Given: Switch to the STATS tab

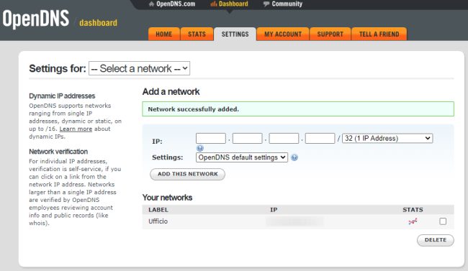Looking at the screenshot, I should (197, 34).
